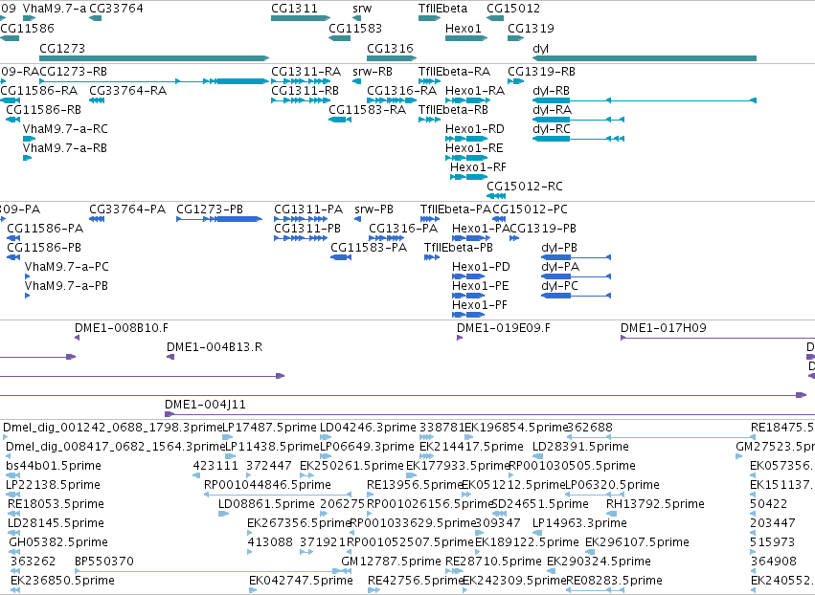Select the dyl-RC transcript
Screen dimensions: 815x595
[x=578, y=139]
